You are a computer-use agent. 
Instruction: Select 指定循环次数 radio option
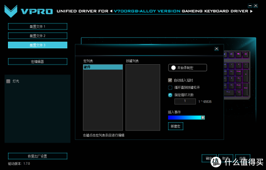[170, 95]
